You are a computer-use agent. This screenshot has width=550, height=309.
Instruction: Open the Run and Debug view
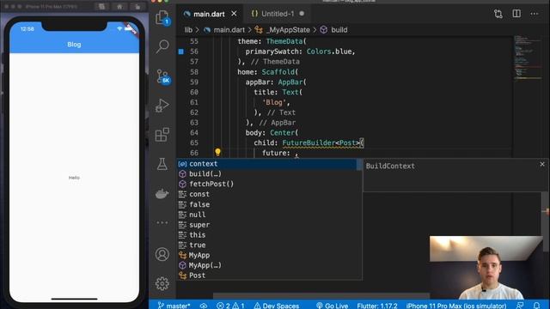162,105
